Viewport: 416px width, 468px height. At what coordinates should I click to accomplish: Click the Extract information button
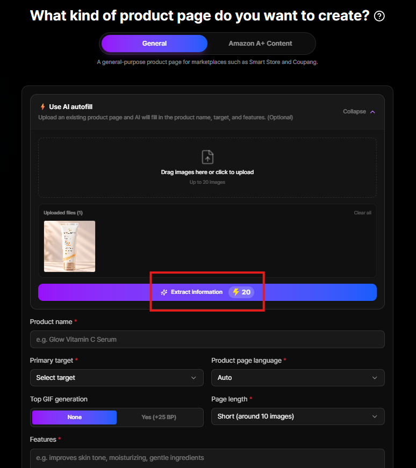(207, 292)
